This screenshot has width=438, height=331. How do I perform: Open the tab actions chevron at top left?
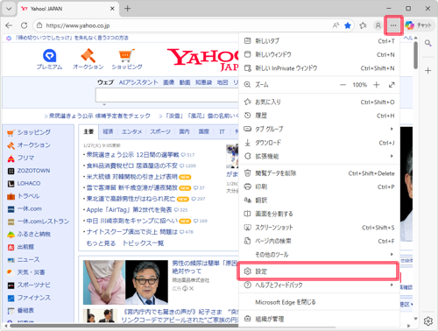(x=9, y=9)
